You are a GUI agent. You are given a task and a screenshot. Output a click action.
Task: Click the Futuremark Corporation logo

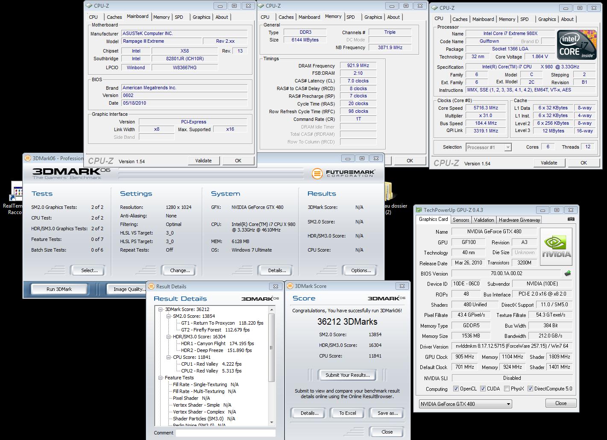tap(343, 173)
